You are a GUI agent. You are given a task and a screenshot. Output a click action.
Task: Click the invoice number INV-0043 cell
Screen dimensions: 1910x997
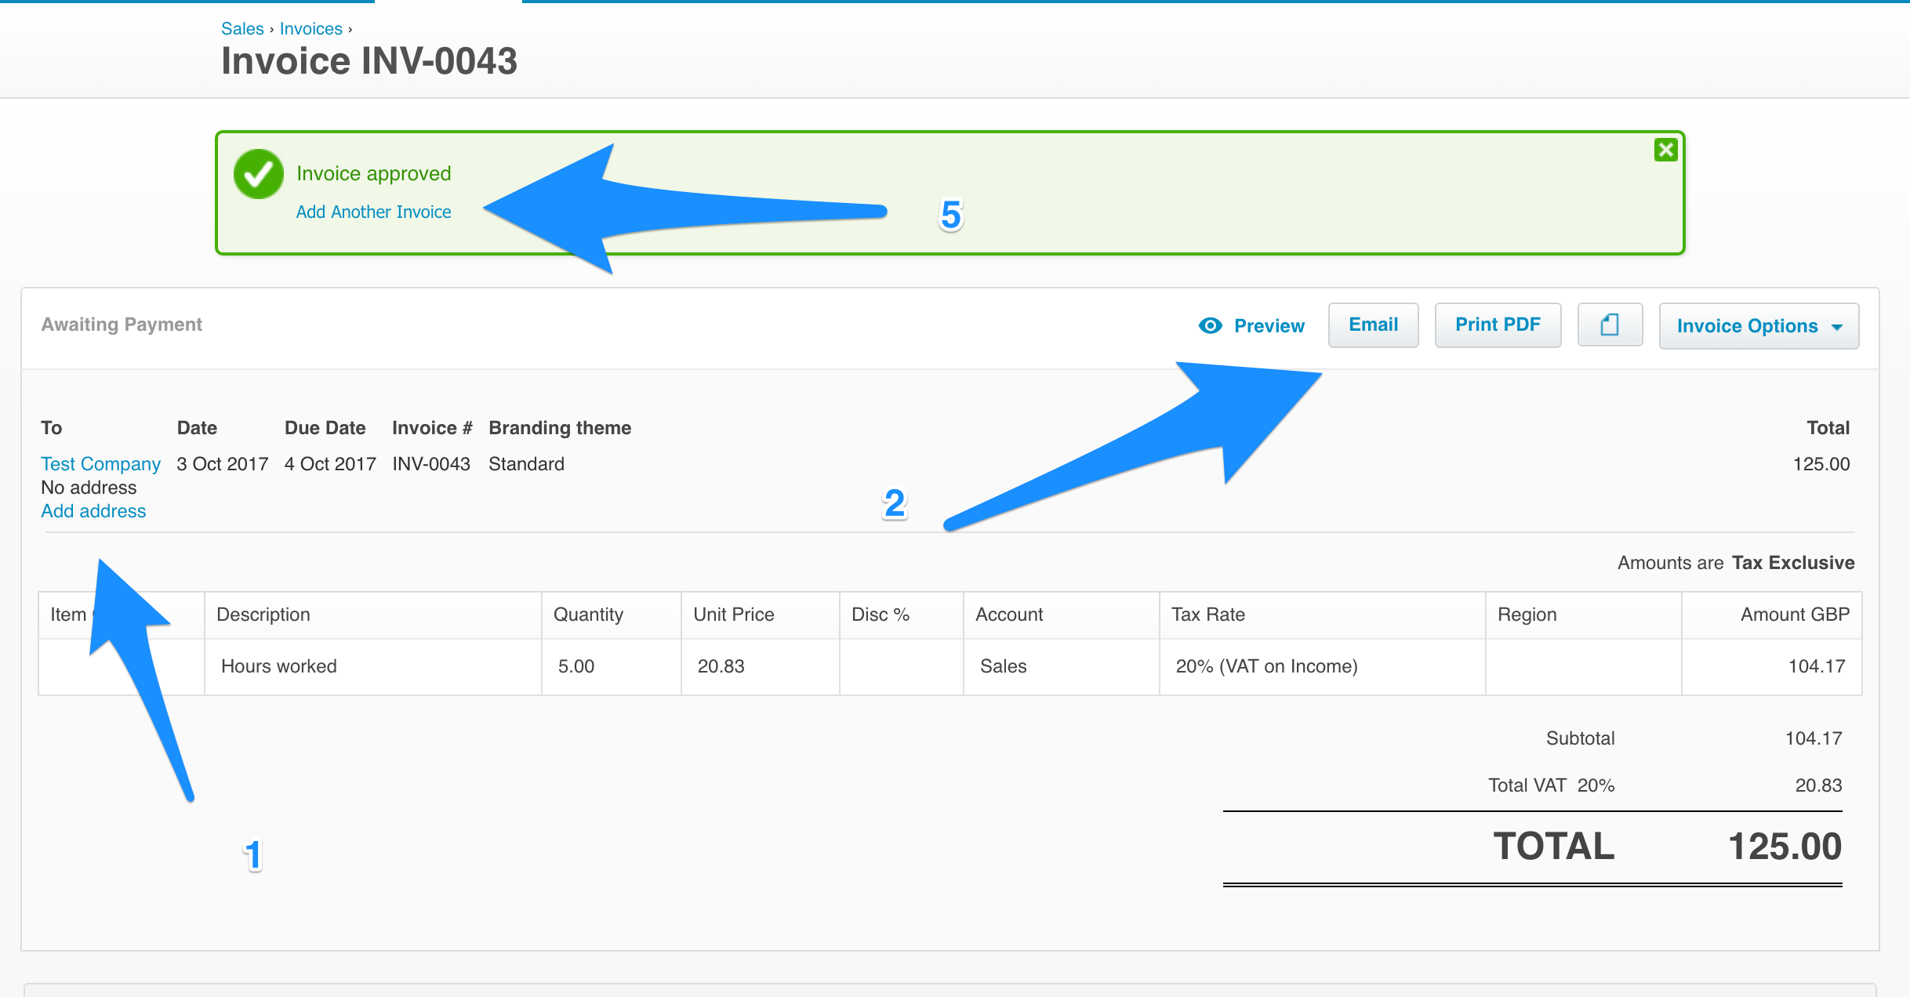click(x=430, y=463)
